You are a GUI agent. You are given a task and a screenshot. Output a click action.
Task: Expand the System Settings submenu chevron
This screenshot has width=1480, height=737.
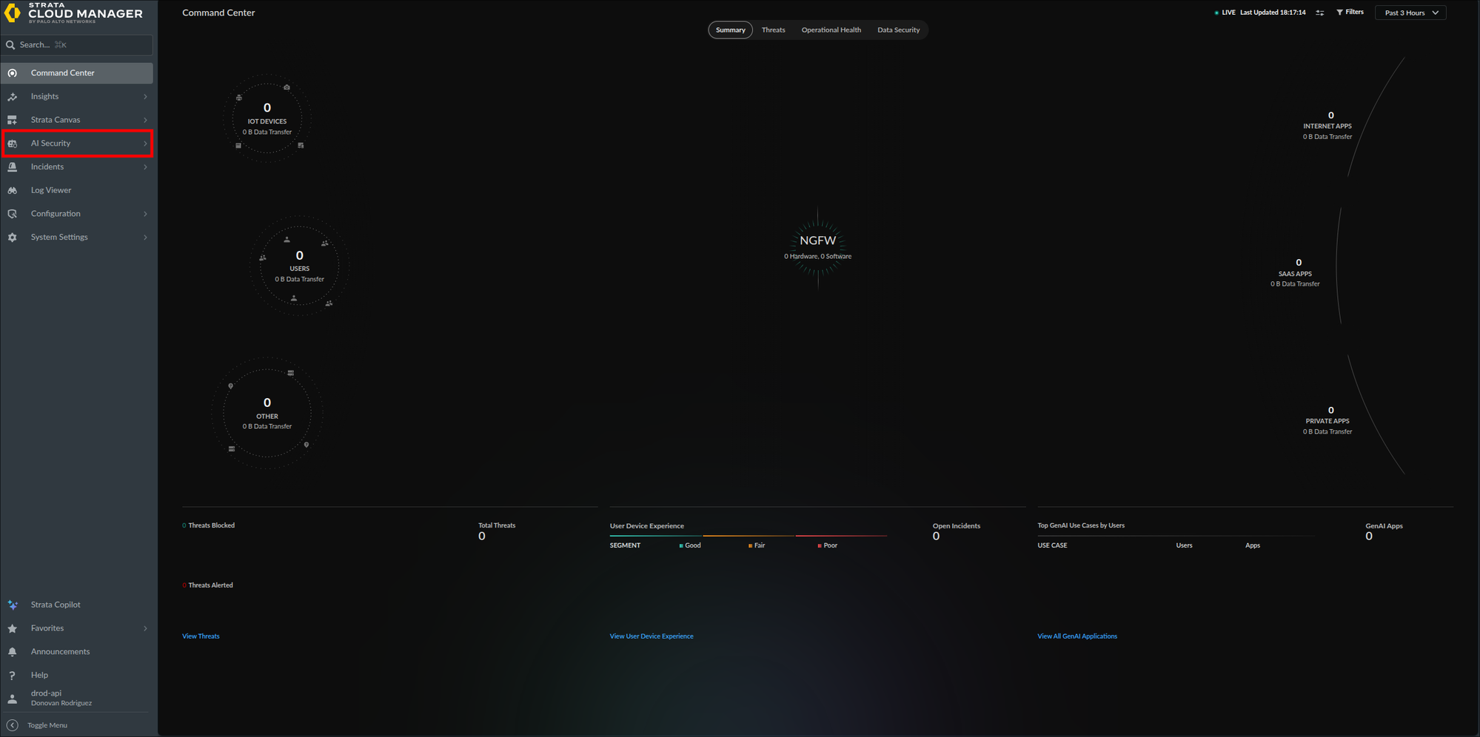[145, 238]
